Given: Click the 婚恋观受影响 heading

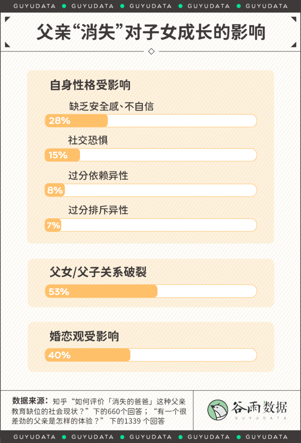Looking at the screenshot, I should tap(84, 336).
